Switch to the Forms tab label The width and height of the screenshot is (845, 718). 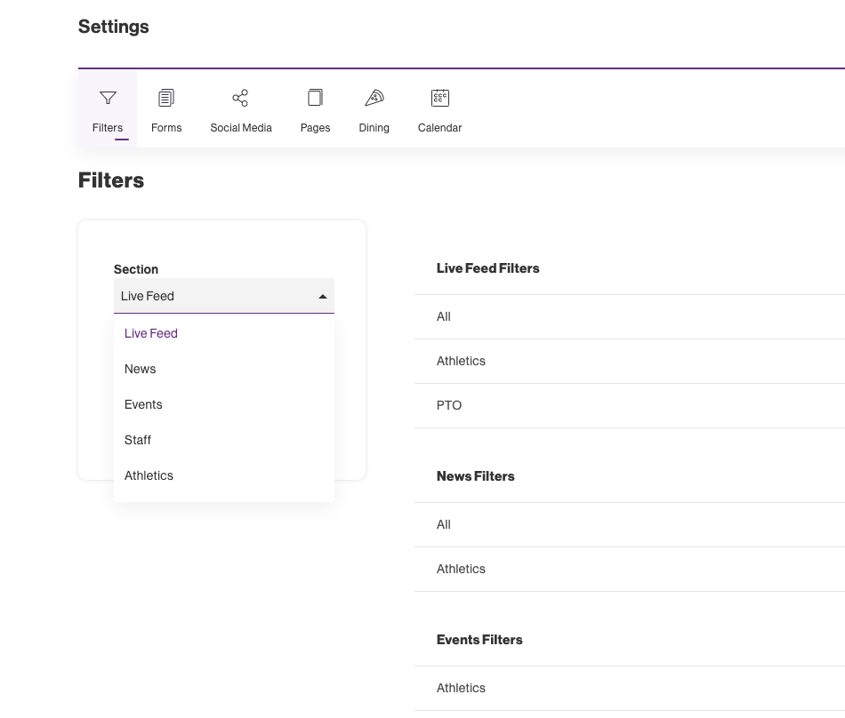pyautogui.click(x=166, y=128)
